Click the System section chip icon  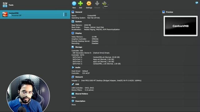tap(73, 21)
